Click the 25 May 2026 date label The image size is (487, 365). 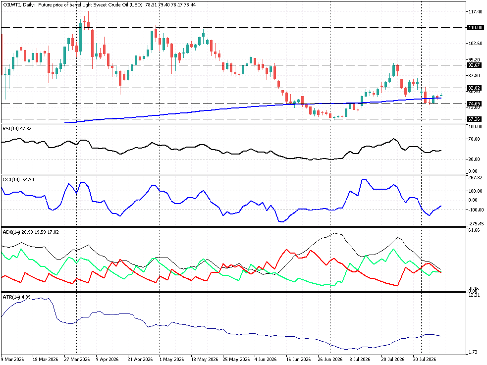click(236, 360)
